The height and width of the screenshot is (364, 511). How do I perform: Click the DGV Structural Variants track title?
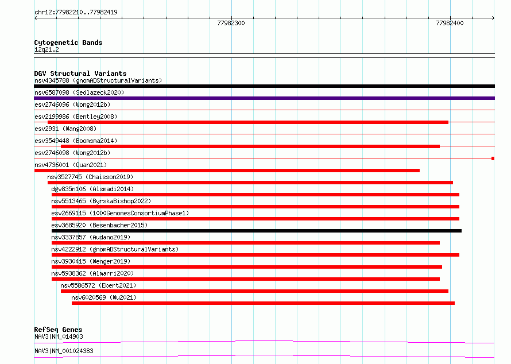point(80,73)
